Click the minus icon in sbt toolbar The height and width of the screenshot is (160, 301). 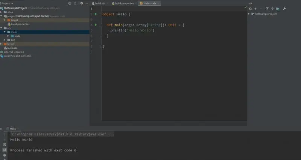[x=261, y=9]
